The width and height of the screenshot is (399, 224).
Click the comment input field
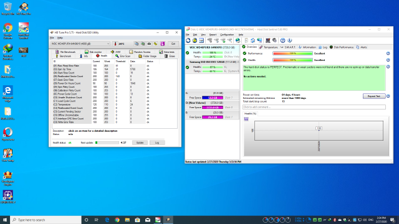coord(314,107)
